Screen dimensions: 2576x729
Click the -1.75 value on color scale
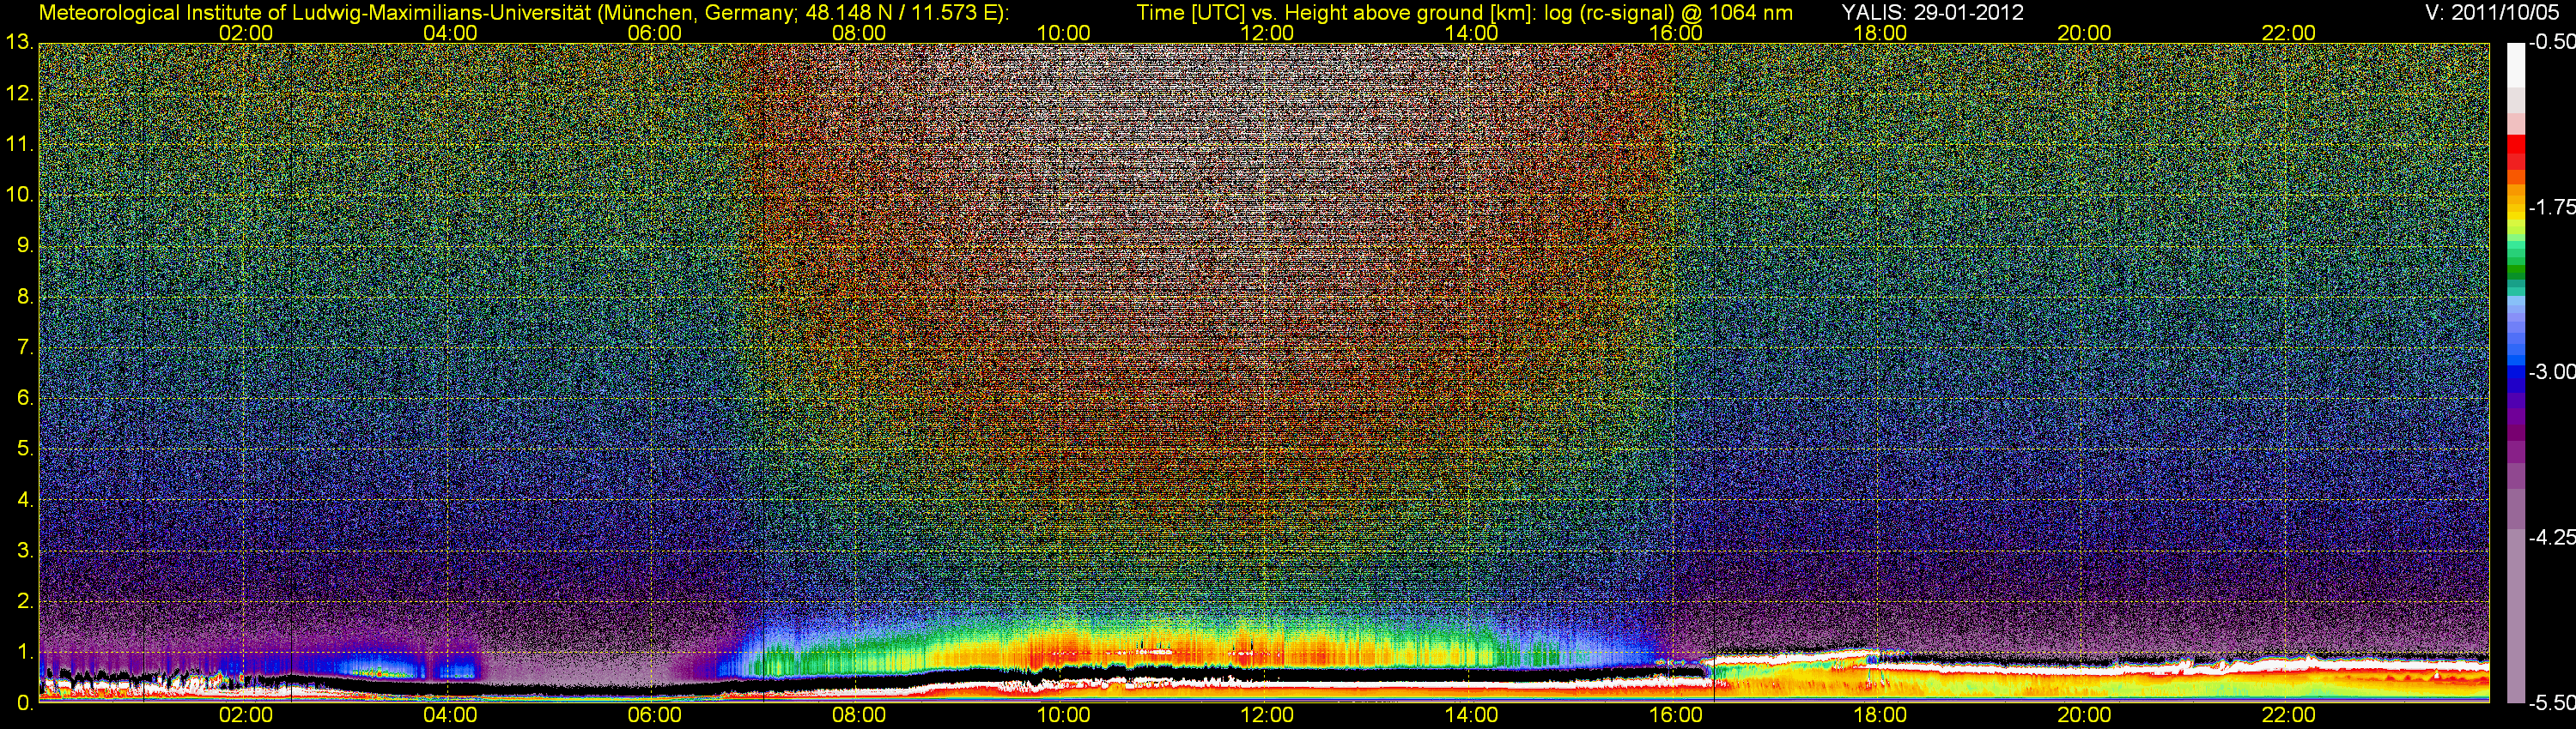[2551, 208]
